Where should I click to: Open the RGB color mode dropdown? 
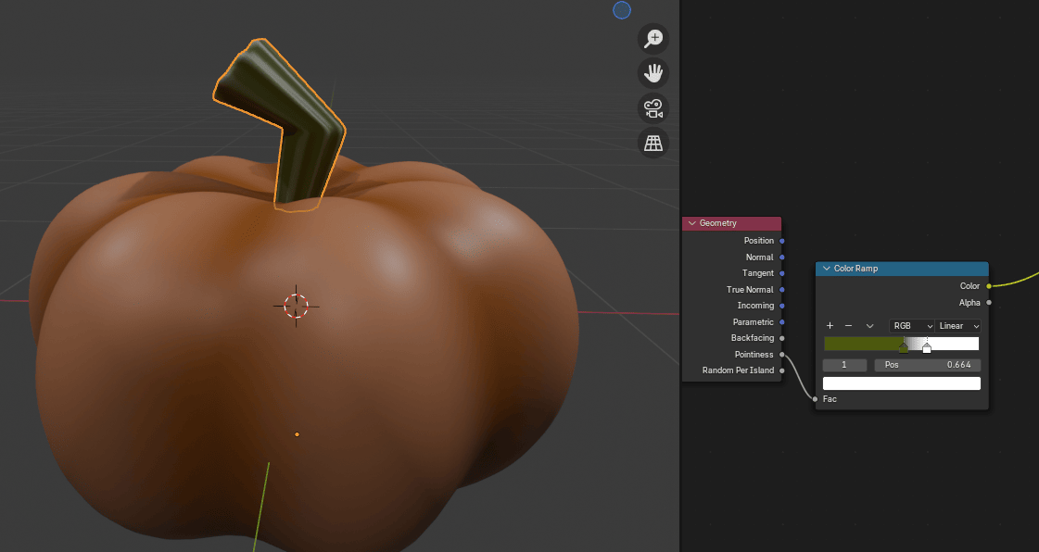click(911, 326)
